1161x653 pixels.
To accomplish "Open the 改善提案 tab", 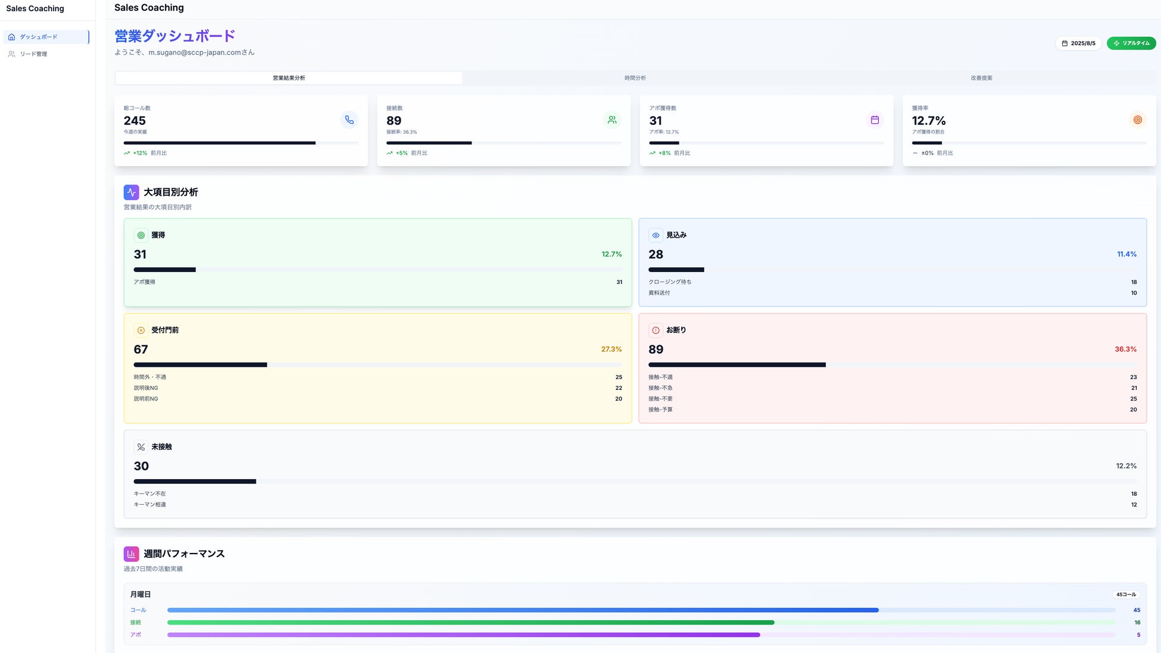I will tap(981, 78).
